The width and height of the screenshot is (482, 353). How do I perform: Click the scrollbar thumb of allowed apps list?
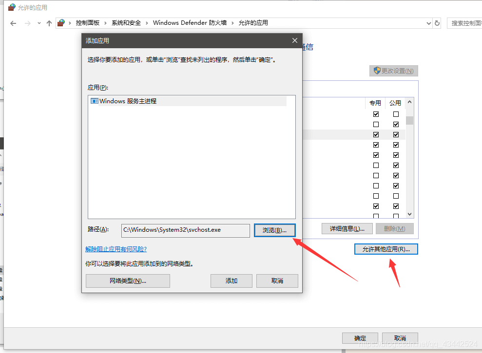(x=409, y=120)
